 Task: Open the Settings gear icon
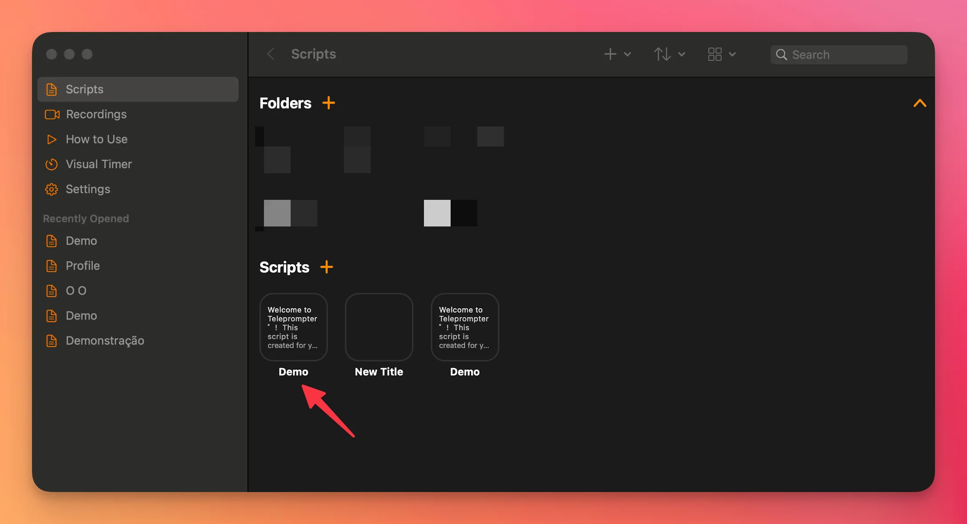[x=51, y=189]
